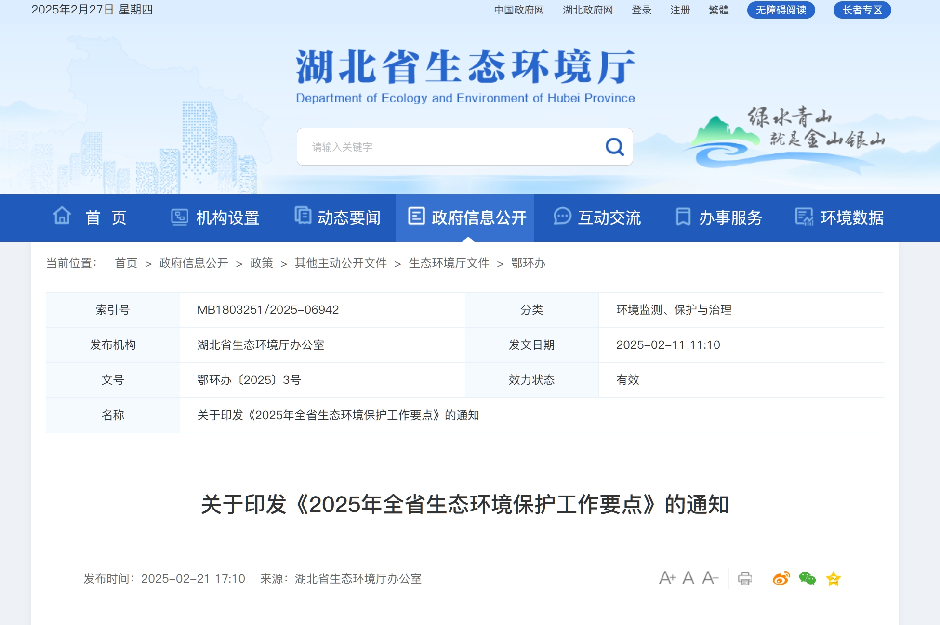Print the article with printer icon

click(x=745, y=578)
